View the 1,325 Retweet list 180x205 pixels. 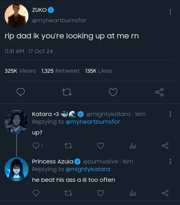coord(60,71)
